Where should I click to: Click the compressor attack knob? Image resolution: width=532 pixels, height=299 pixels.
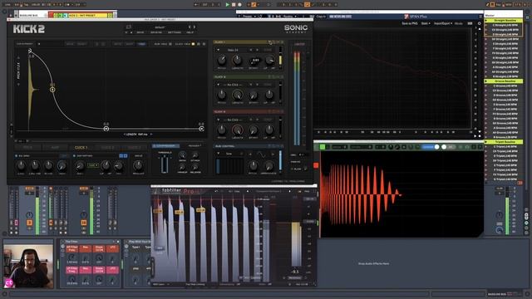(x=195, y=155)
